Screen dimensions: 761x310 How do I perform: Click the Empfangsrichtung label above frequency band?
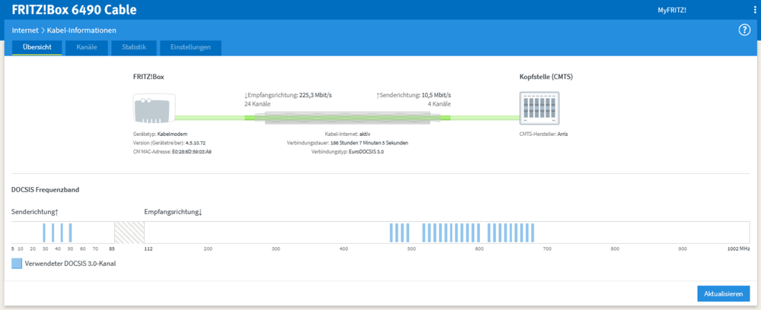173,212
